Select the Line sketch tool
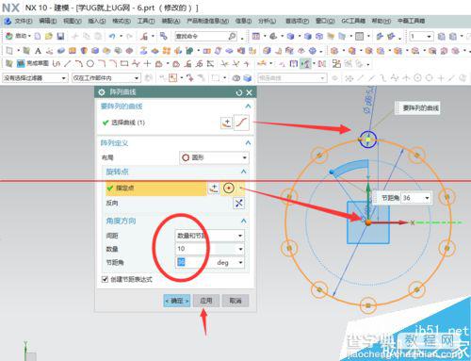The image size is (471, 361). click(67, 64)
